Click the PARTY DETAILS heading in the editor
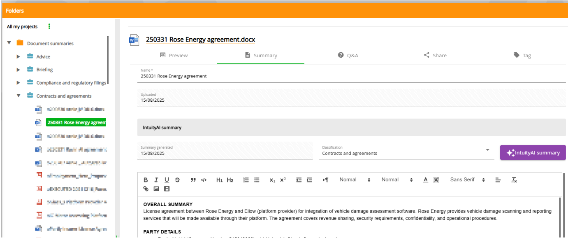 pos(162,232)
